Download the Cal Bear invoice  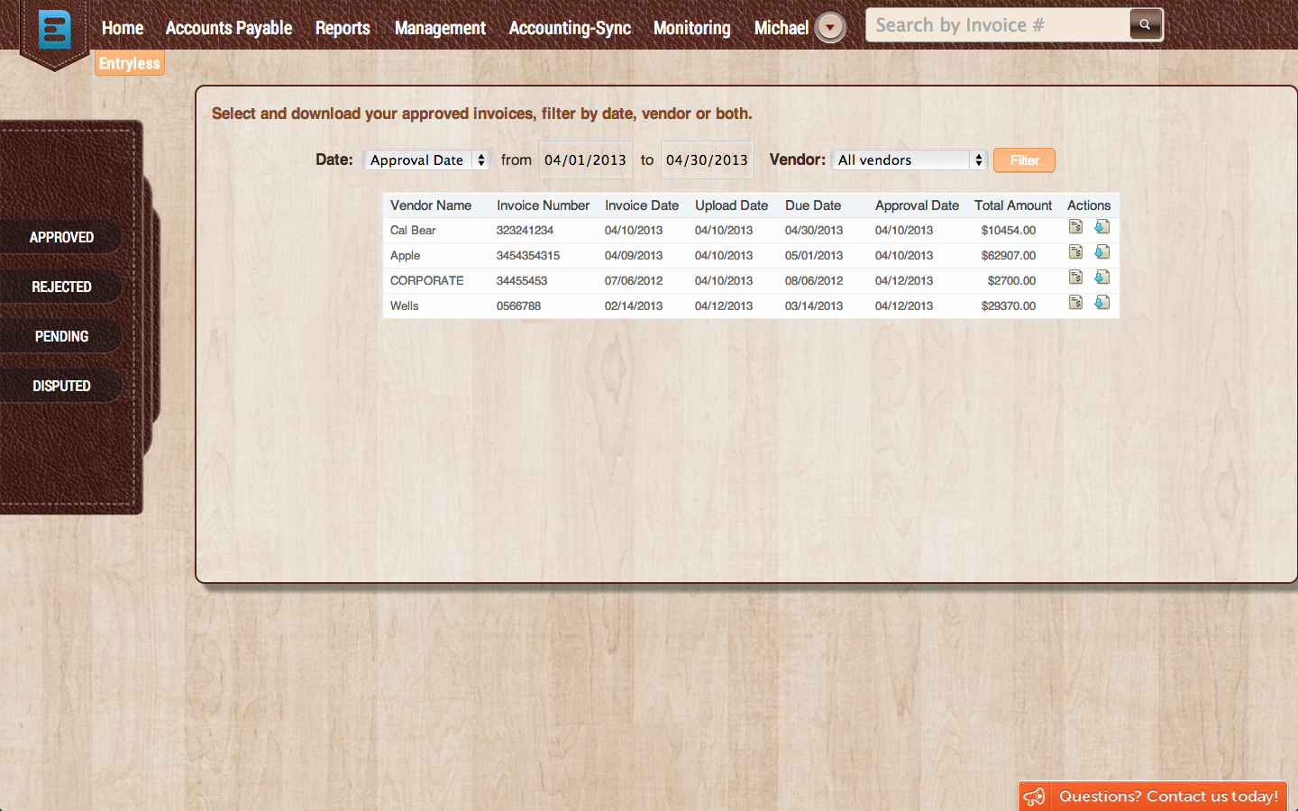1101,227
